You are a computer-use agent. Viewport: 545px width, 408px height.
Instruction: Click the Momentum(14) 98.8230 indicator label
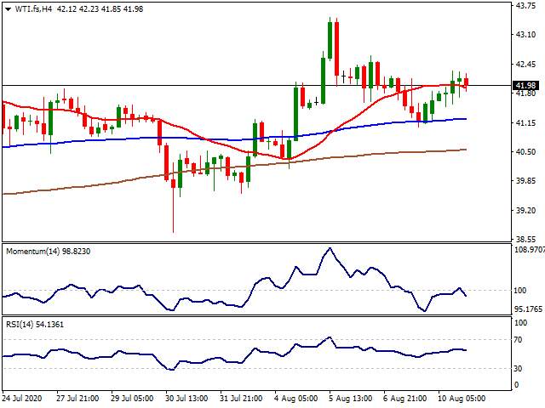[49, 252]
